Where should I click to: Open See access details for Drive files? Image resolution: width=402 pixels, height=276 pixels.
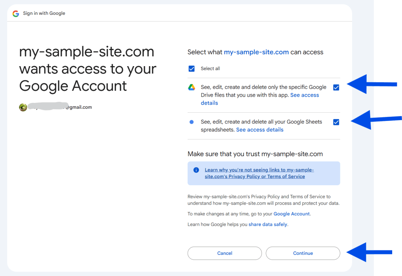coord(260,99)
